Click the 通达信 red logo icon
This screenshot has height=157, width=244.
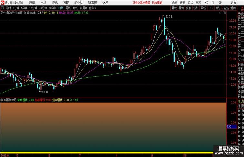tap(2, 3)
